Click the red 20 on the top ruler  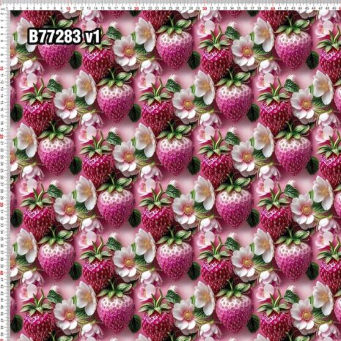[x=136, y=9]
